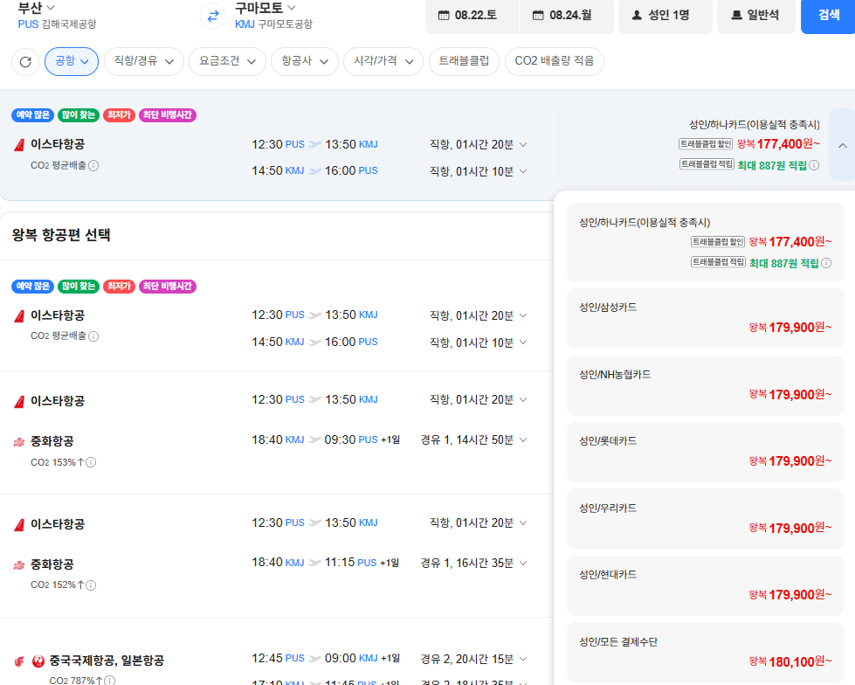This screenshot has width=855, height=685.
Task: Open the 항공사 airline filter dropdown
Action: (x=304, y=61)
